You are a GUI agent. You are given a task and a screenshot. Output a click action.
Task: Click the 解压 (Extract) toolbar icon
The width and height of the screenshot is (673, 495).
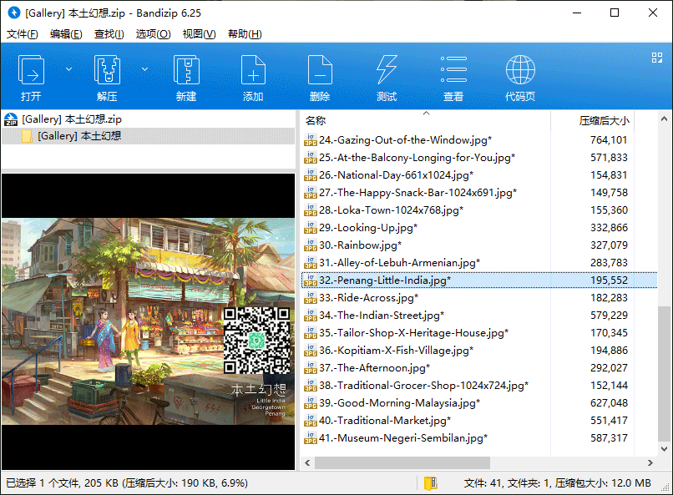[x=107, y=78]
